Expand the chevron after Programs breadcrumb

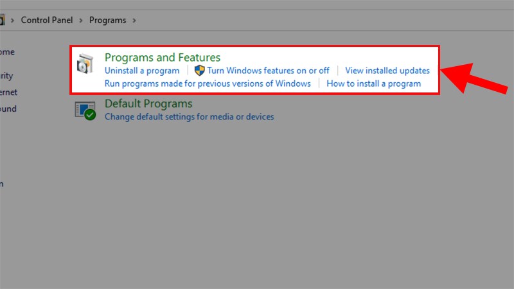(134, 21)
